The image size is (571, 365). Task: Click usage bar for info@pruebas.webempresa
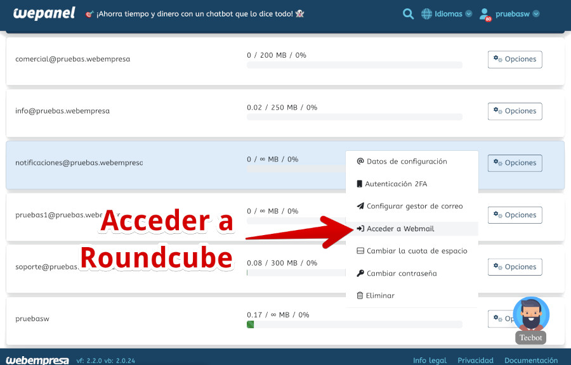click(355, 117)
